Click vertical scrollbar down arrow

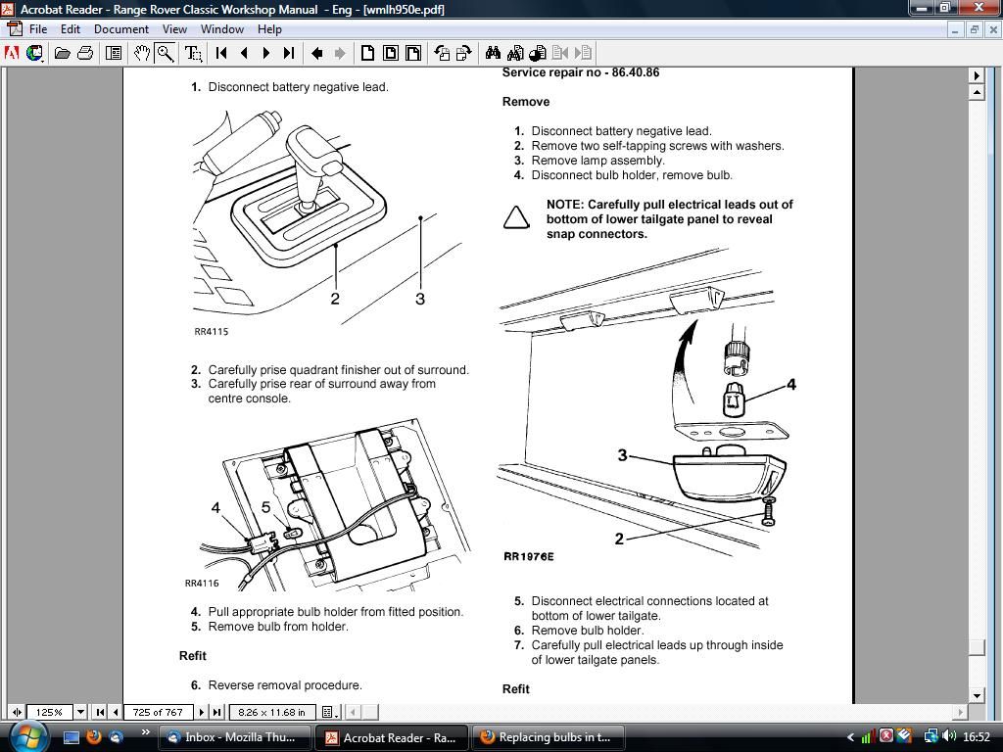pyautogui.click(x=977, y=696)
